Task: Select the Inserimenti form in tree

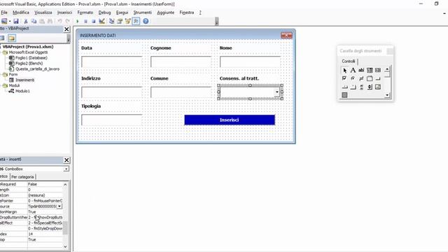Action: [24, 80]
